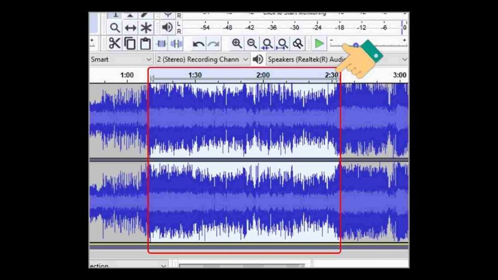Select the Multi-Tool asterisk icon

146,27
